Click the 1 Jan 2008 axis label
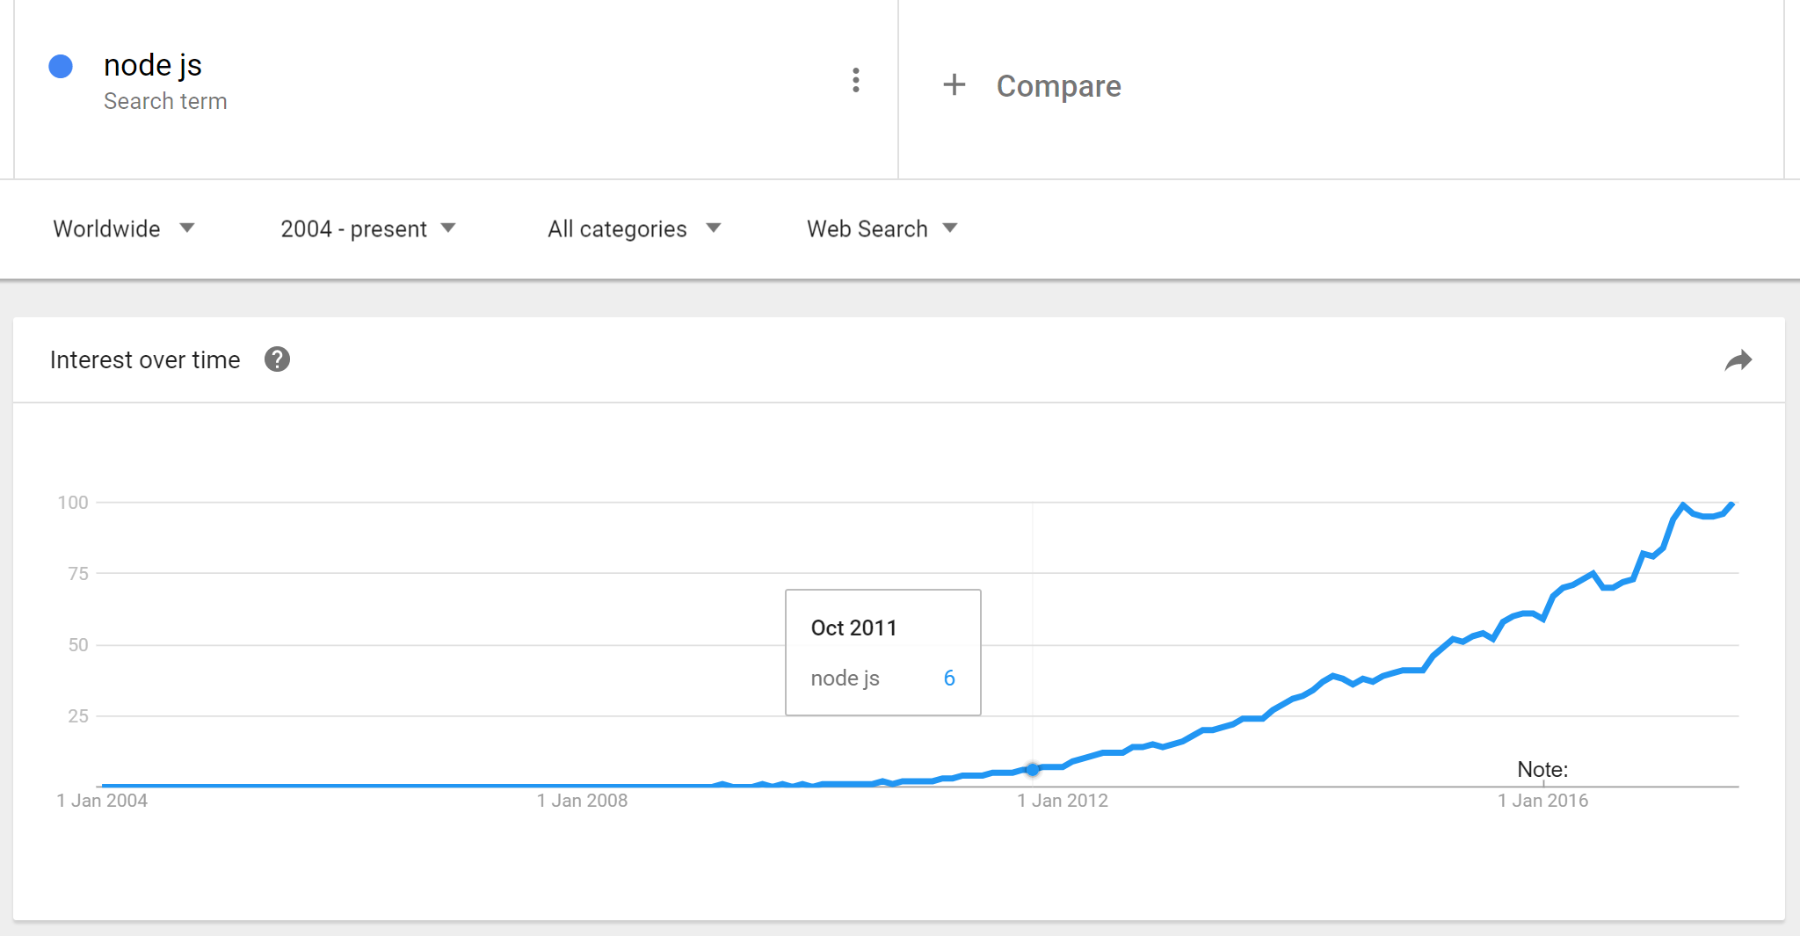The height and width of the screenshot is (936, 1800). (x=582, y=801)
